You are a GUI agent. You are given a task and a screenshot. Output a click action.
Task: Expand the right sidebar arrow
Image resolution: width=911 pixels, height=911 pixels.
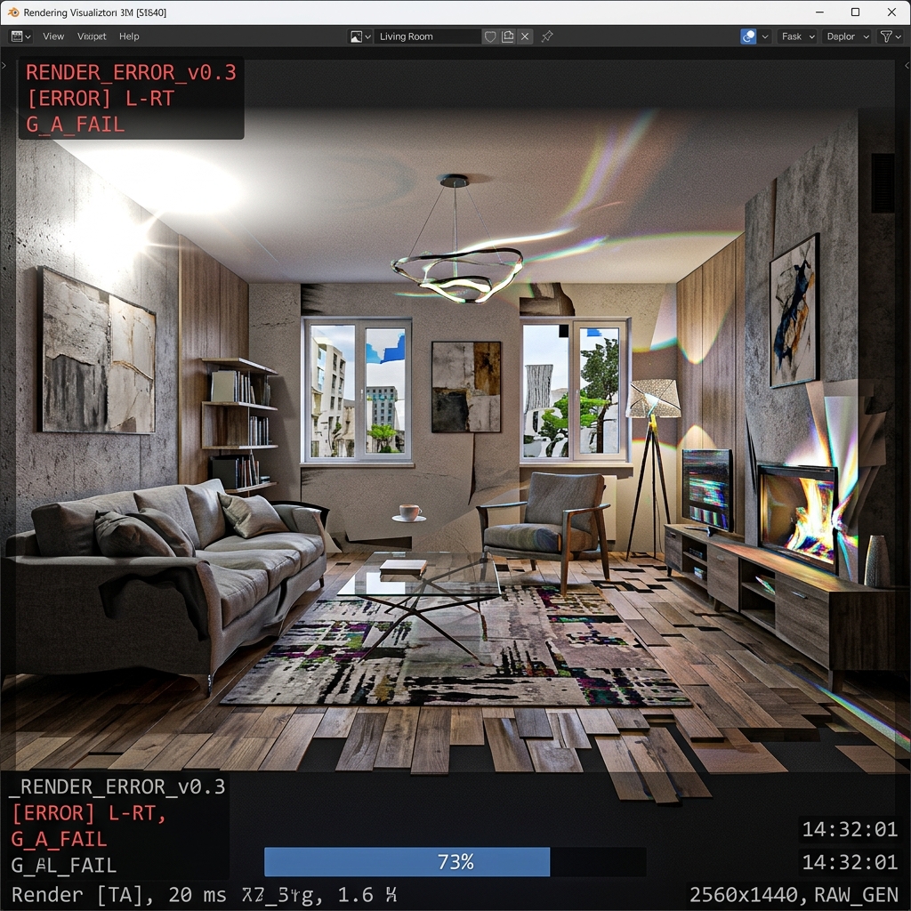[x=907, y=66]
